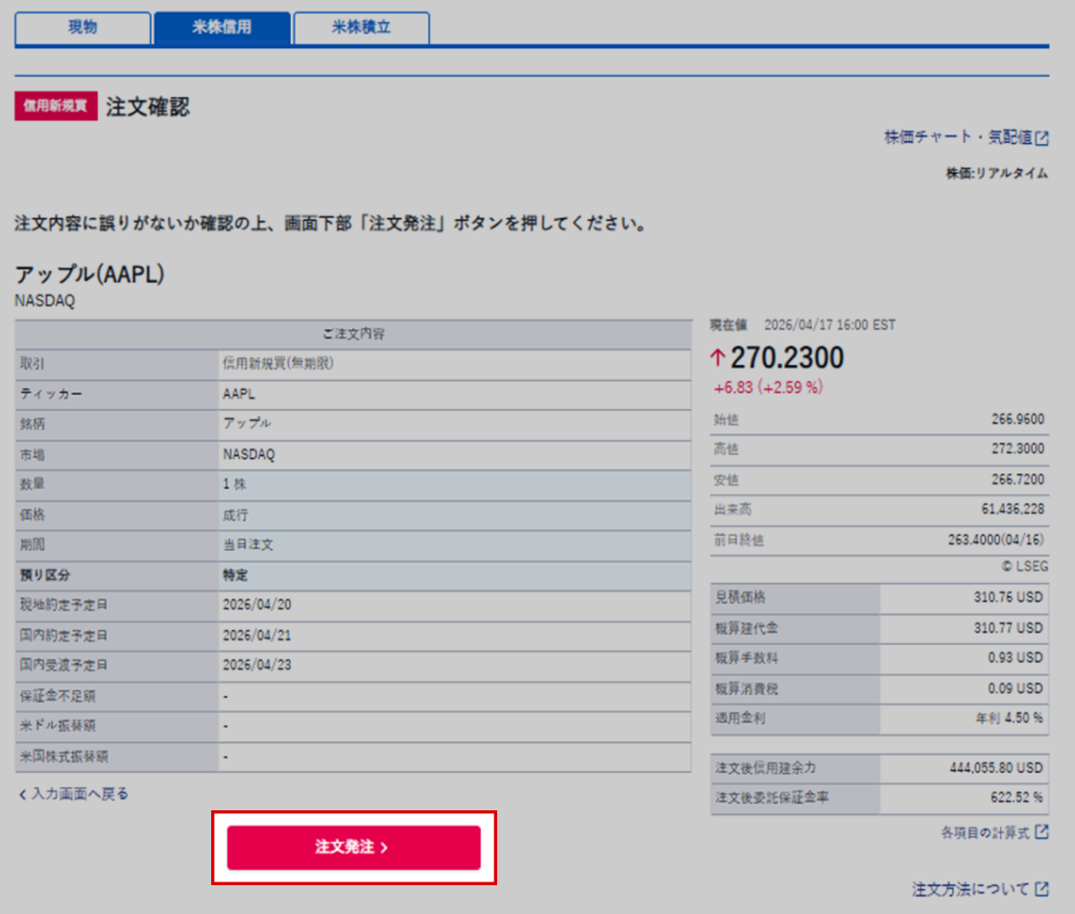Viewport: 1075px width, 914px height.
Task: Click the 安値 value 266.7200
Action: [x=1017, y=479]
